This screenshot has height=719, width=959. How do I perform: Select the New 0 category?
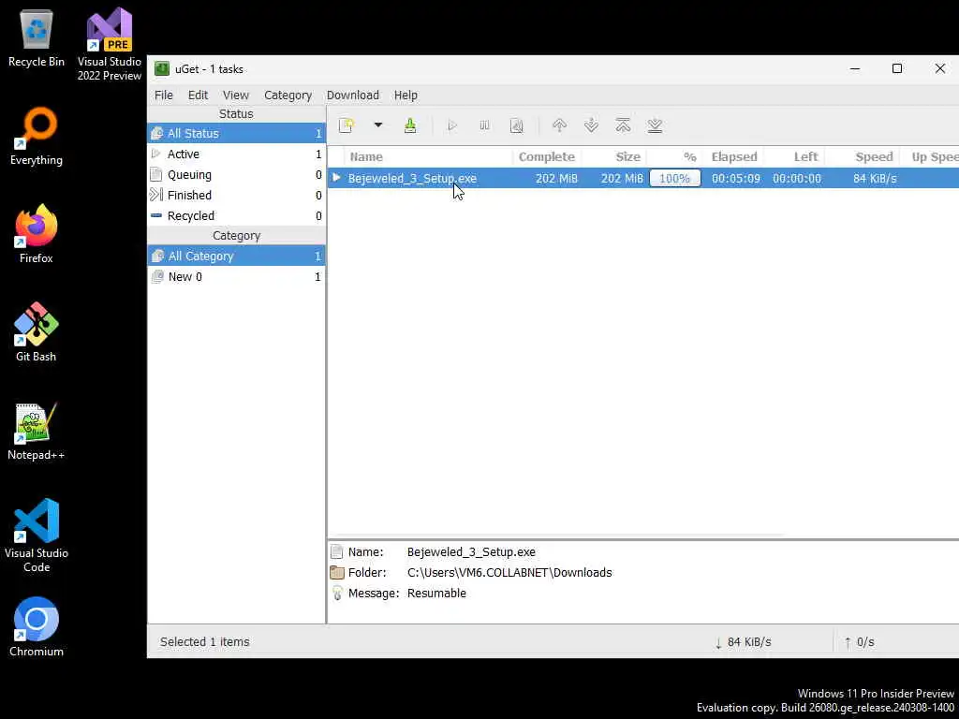pyautogui.click(x=236, y=277)
